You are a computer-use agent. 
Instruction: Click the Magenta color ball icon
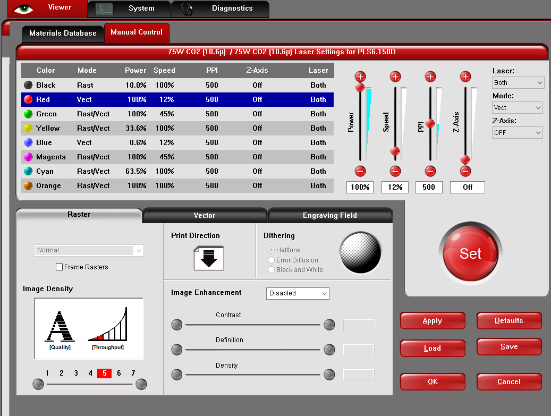28,157
